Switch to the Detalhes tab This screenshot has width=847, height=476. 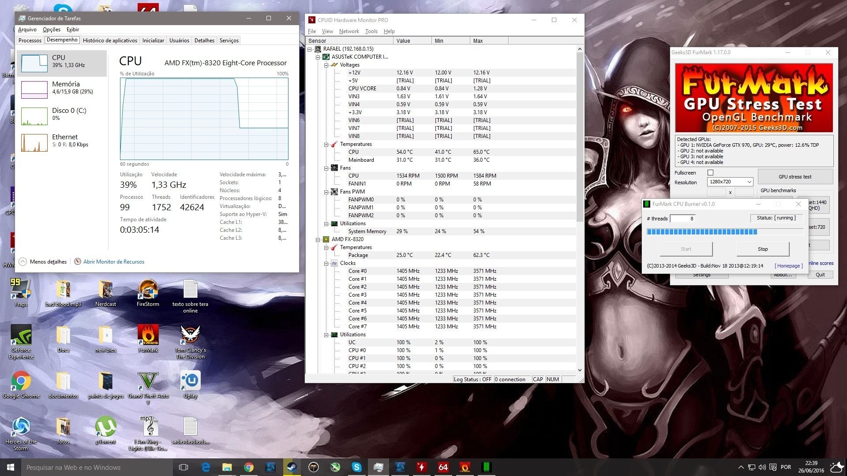click(x=204, y=41)
